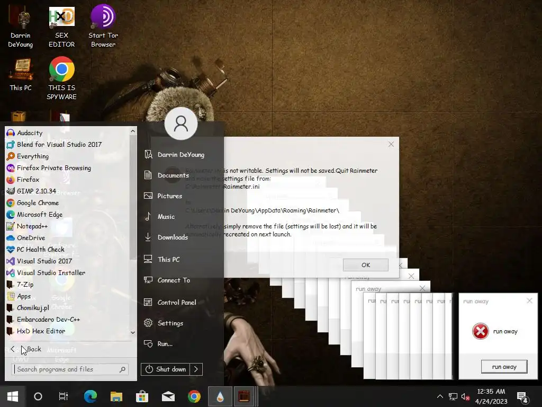Show hidden system tray icons
This screenshot has height=407, width=542.
(x=440, y=396)
